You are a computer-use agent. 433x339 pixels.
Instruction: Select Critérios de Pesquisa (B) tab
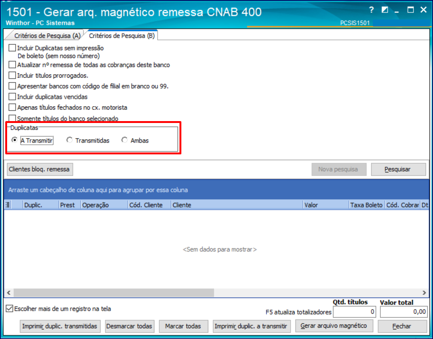click(122, 36)
